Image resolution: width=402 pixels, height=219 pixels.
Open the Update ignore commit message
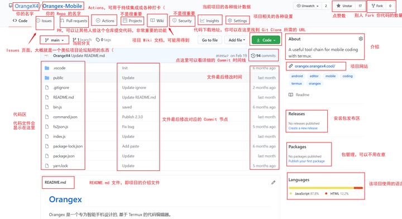coord(134,88)
